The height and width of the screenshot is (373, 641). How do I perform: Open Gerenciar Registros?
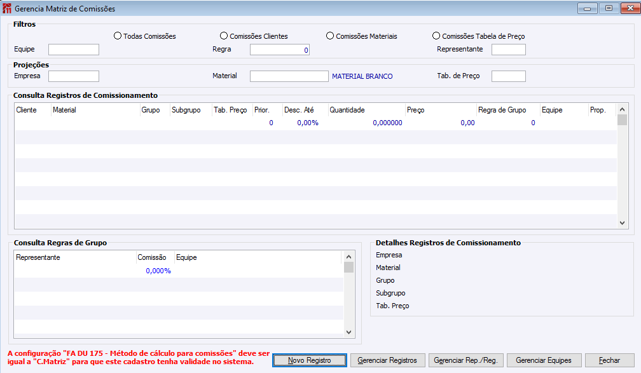pyautogui.click(x=387, y=360)
